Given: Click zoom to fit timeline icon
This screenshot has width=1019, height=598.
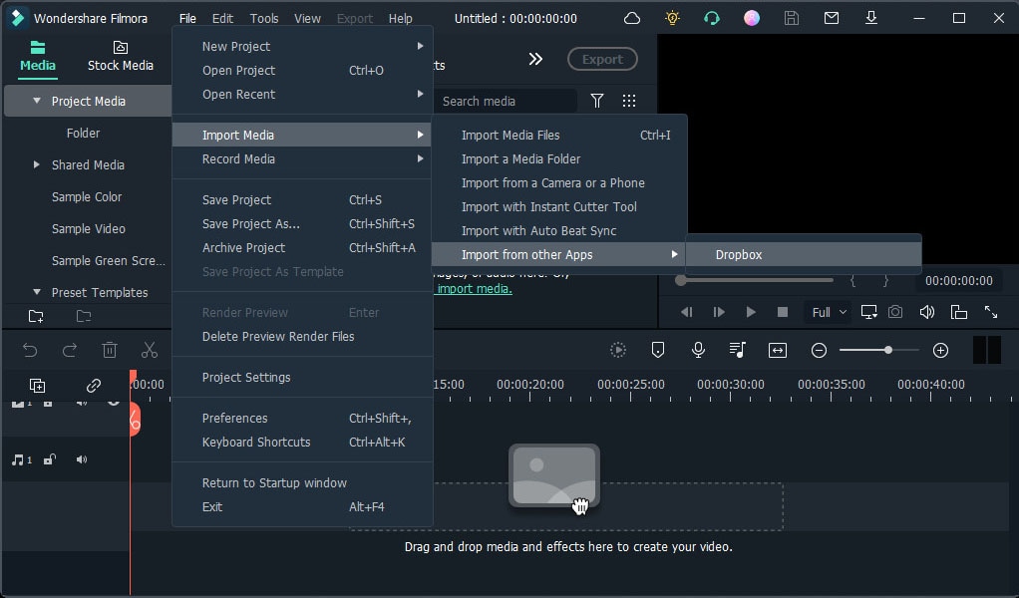Looking at the screenshot, I should click(778, 351).
